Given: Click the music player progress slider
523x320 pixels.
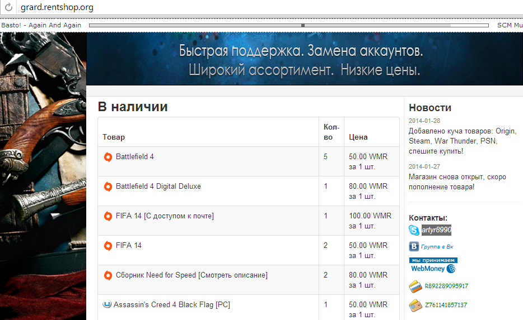Looking at the screenshot, I should (289, 25).
